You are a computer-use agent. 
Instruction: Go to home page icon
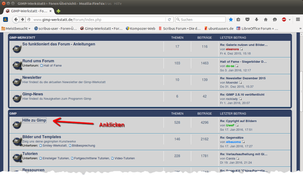click(266, 19)
